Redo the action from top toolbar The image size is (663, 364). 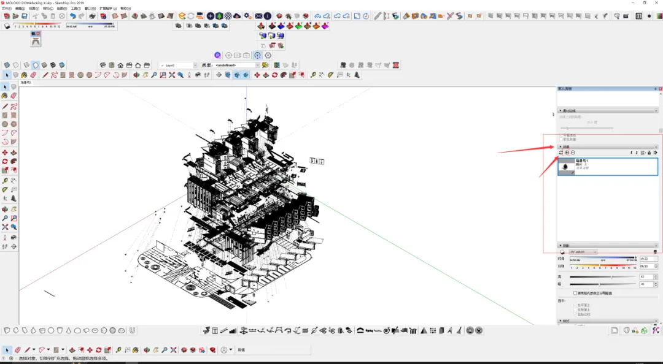(82, 16)
